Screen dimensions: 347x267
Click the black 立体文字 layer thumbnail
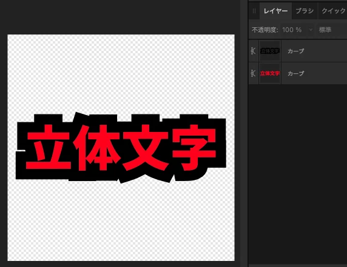tap(270, 51)
